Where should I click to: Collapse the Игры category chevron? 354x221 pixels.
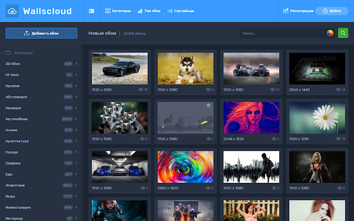pos(76,197)
